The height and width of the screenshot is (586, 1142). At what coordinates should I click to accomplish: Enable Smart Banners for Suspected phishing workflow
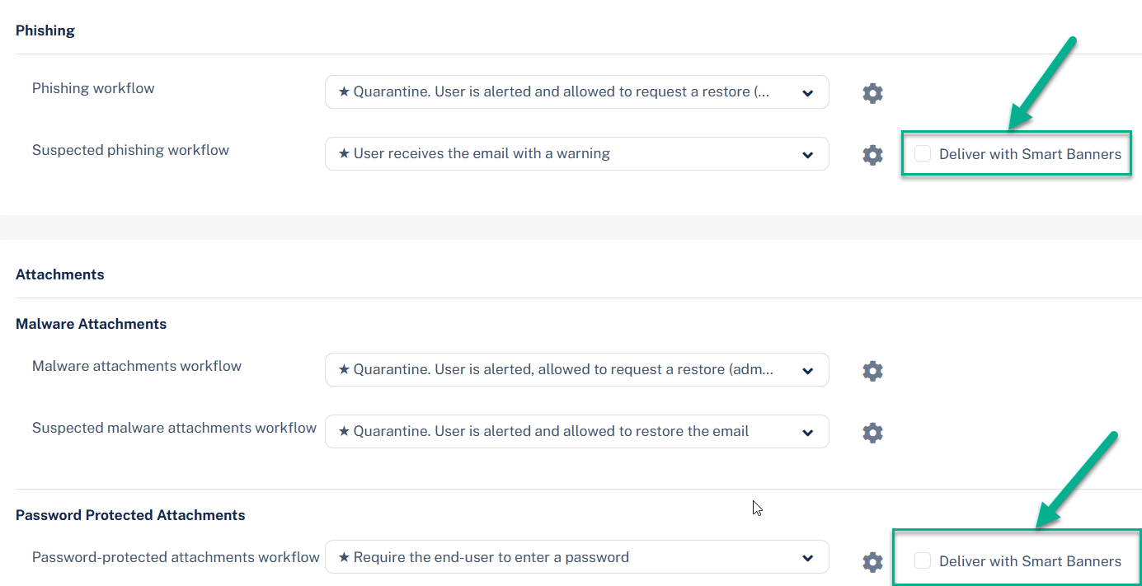click(923, 154)
